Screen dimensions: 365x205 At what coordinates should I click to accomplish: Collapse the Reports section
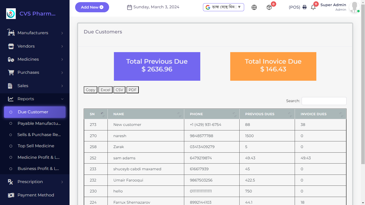click(62, 99)
